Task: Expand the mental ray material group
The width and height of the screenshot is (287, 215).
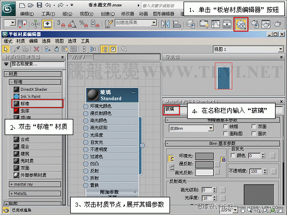Action: coord(35,184)
